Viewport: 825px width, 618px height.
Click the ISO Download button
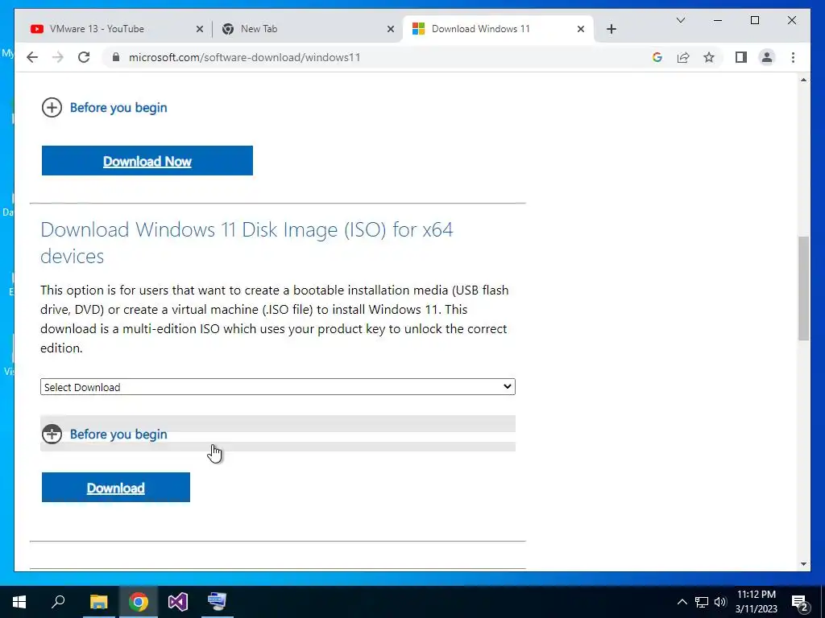(116, 487)
